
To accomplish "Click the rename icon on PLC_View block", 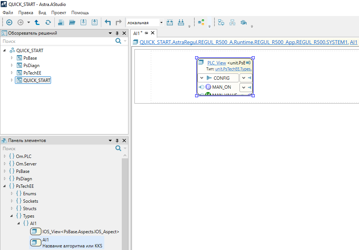I will (248, 63).
